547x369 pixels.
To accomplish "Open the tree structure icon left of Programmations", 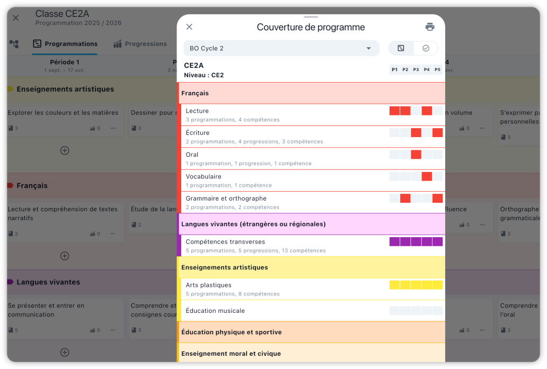I will point(14,44).
